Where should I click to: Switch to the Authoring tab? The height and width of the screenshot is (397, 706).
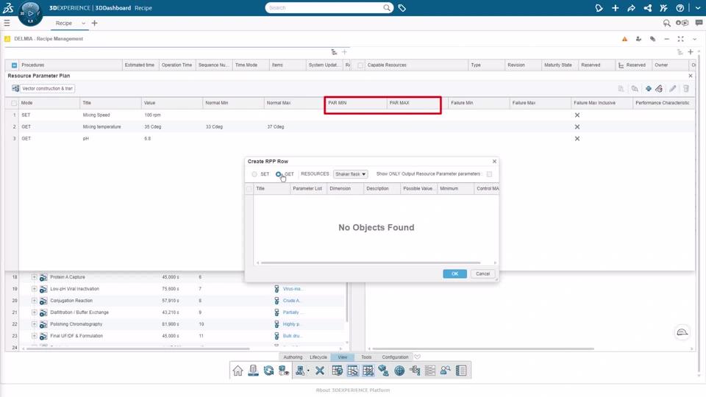click(x=293, y=357)
